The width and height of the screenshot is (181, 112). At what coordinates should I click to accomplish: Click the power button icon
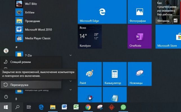pos(6,97)
